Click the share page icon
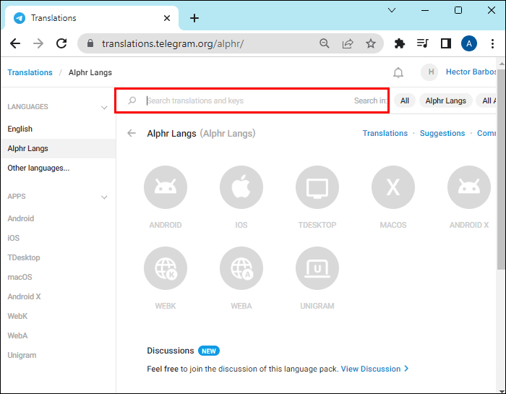The width and height of the screenshot is (506, 394). (348, 43)
